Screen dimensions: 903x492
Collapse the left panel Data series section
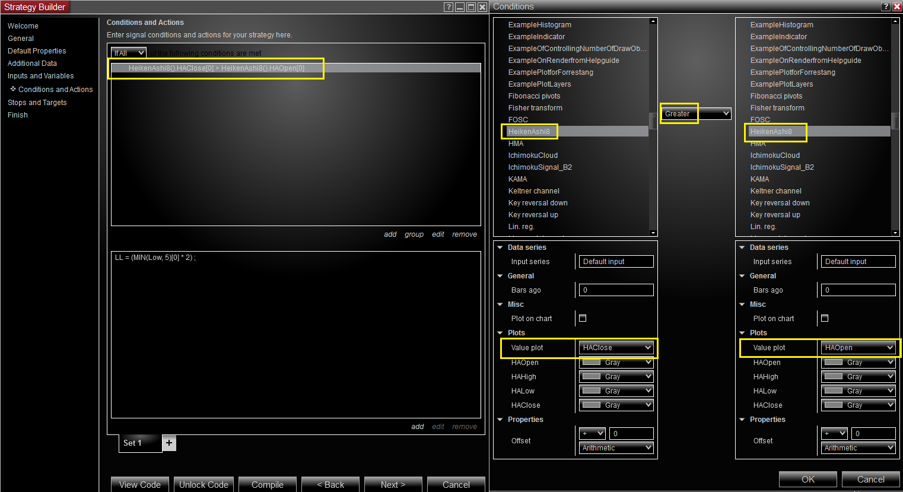pos(500,247)
